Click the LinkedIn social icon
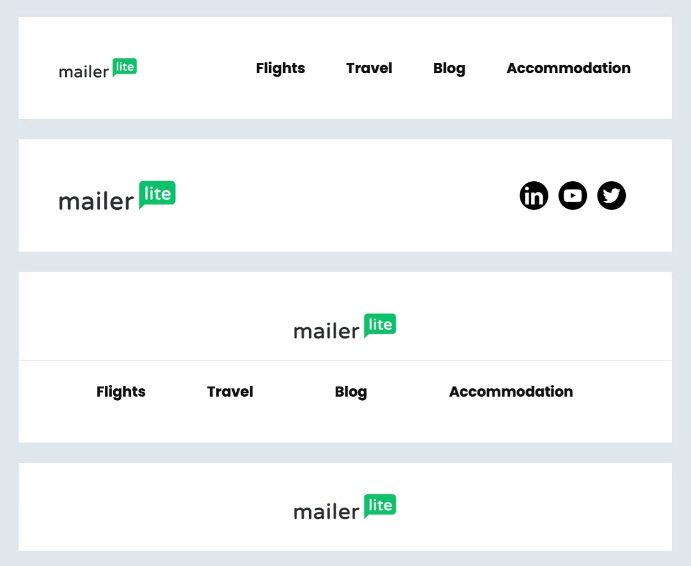This screenshot has height=566, width=691. click(x=534, y=196)
